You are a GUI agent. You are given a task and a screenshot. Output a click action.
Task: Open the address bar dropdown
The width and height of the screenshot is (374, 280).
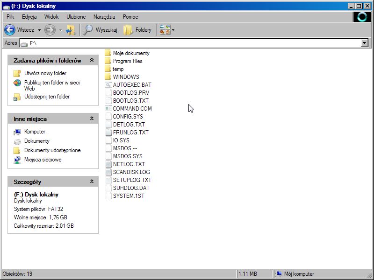[365, 43]
